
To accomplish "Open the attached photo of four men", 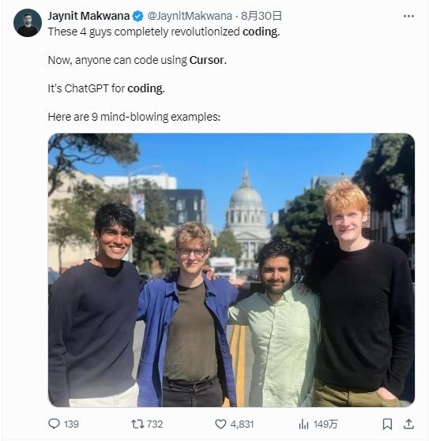I will 231,270.
